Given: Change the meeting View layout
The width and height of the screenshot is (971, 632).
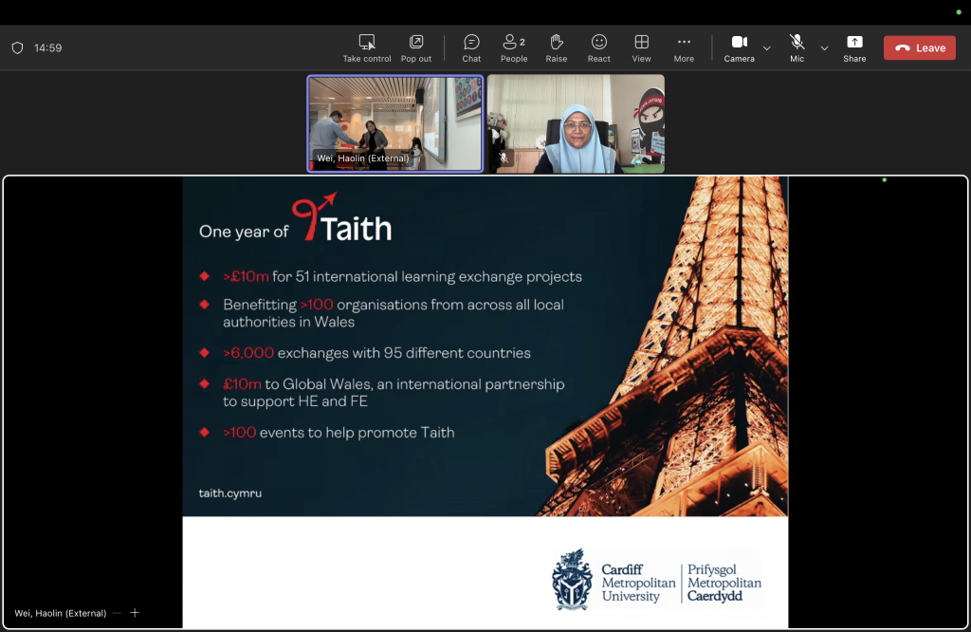Looking at the screenshot, I should [642, 48].
